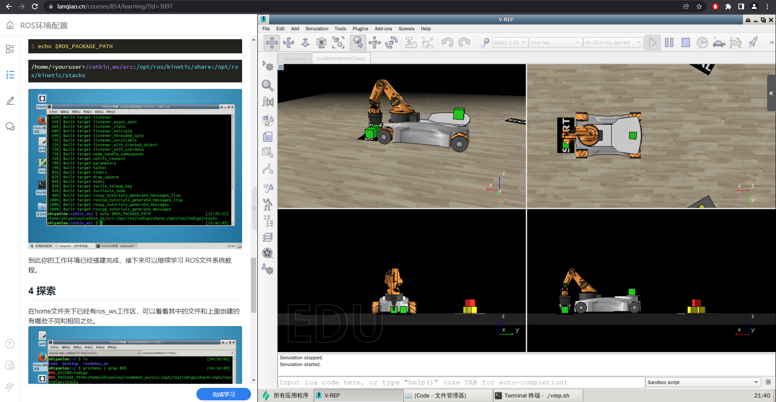The height and width of the screenshot is (402, 776).
Task: Expand the collapsed right side panel arrow
Action: click(771, 93)
